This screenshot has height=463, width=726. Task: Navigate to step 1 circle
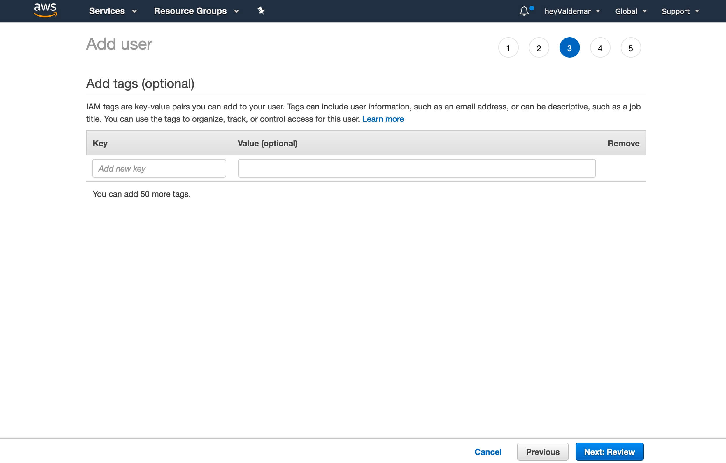click(507, 48)
